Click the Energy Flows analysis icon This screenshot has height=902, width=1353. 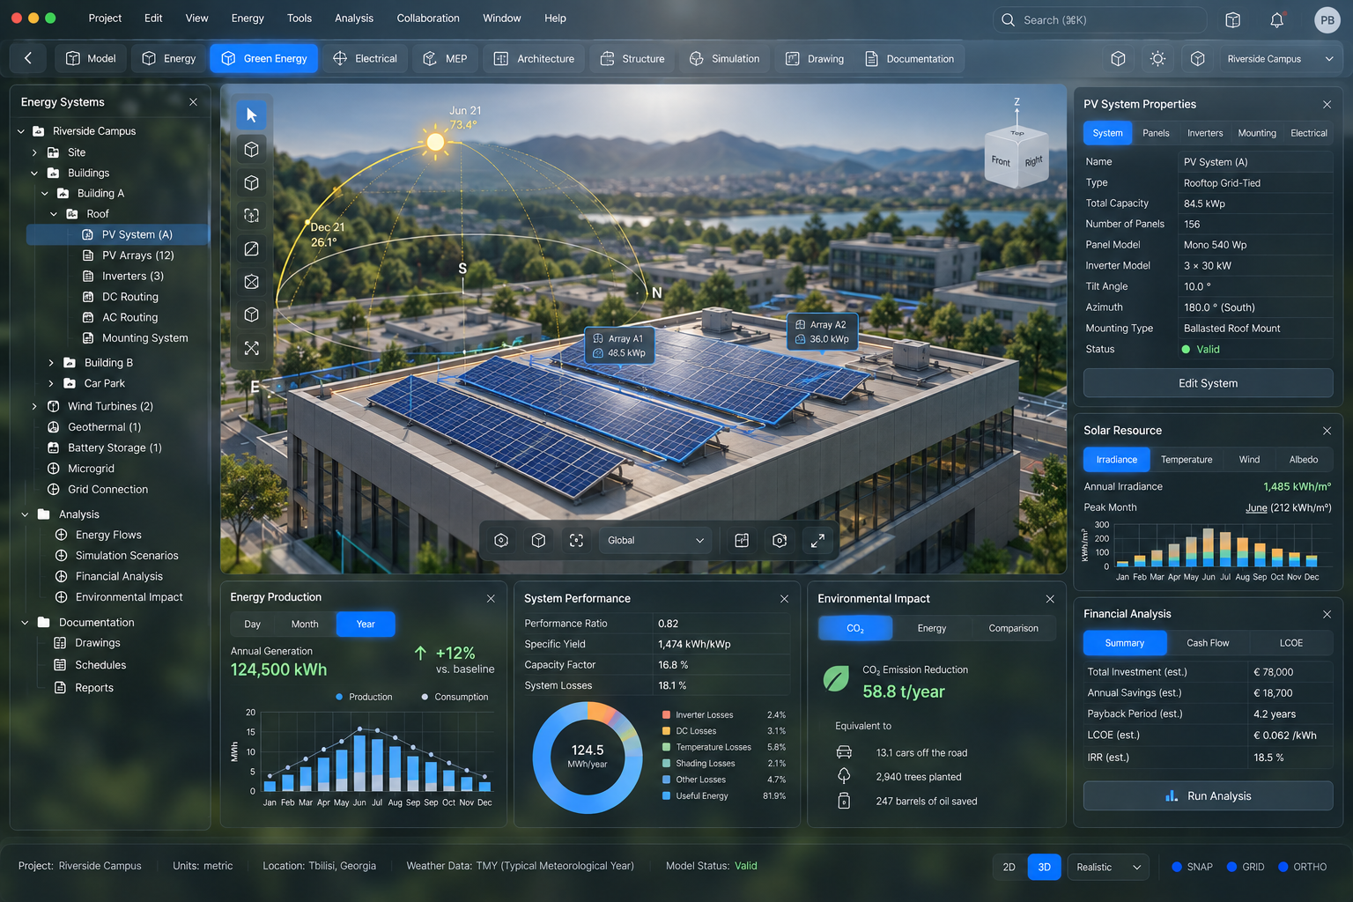click(61, 535)
